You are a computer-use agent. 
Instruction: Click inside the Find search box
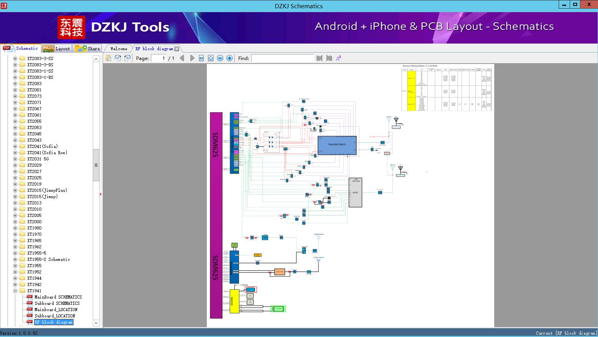pos(282,58)
